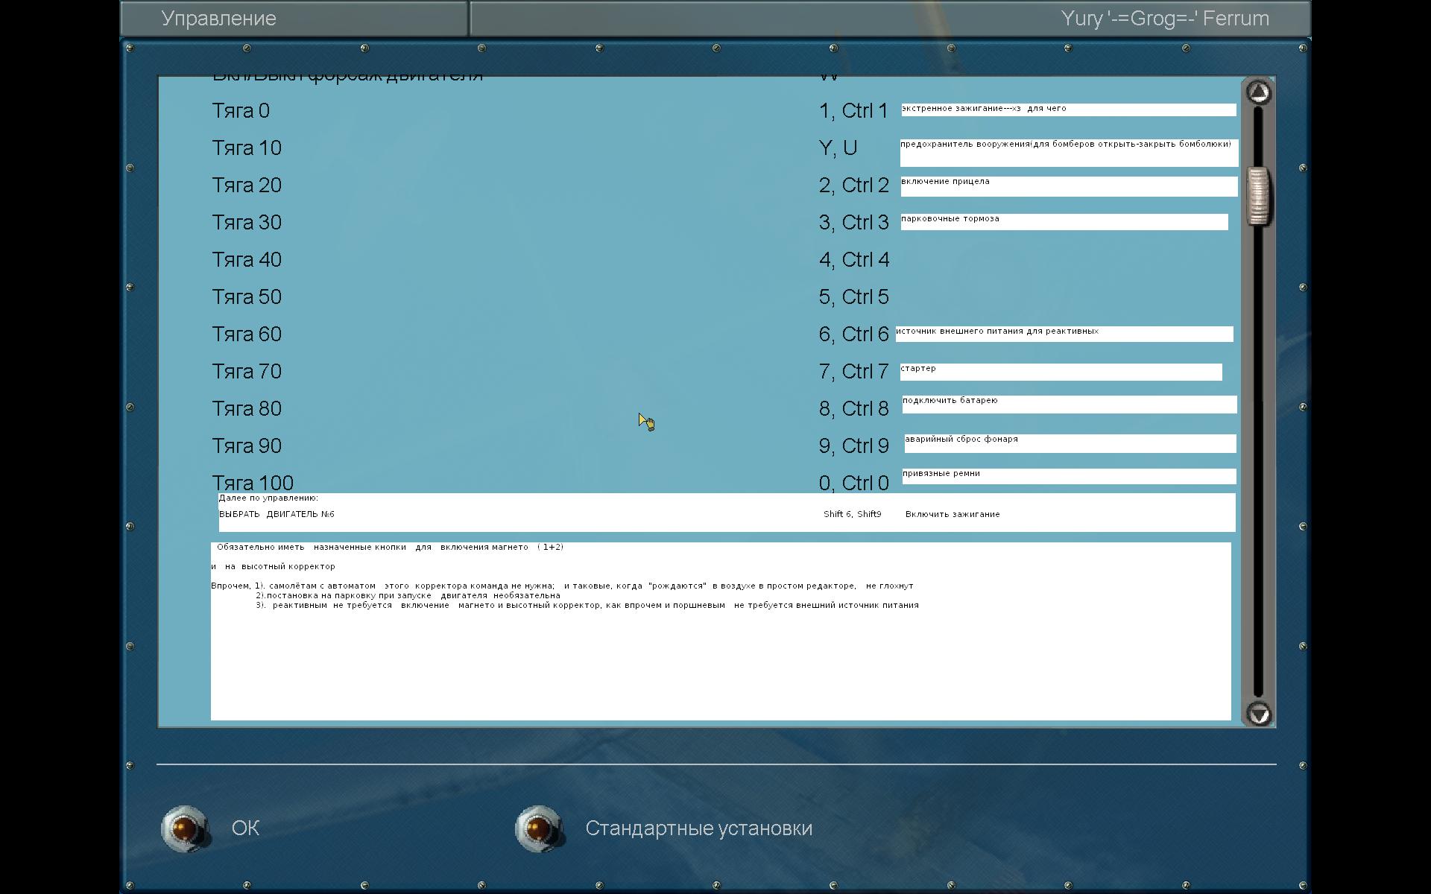Select the Тяга 40 key binding 4, Ctrl 4
This screenshot has height=894, width=1431.
(853, 260)
